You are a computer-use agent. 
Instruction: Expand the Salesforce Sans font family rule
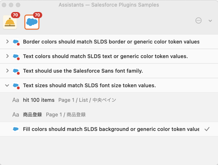click(x=7, y=71)
